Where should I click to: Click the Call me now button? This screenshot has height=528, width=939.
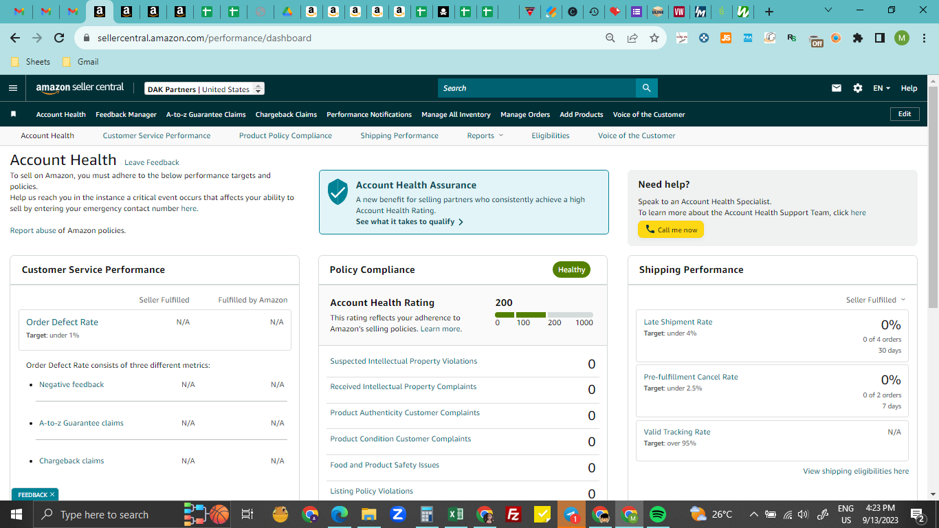[x=671, y=230]
